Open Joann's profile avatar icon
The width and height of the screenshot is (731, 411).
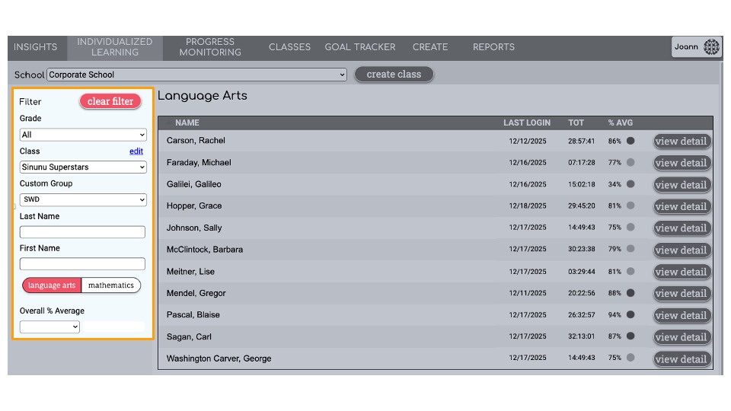tap(711, 46)
